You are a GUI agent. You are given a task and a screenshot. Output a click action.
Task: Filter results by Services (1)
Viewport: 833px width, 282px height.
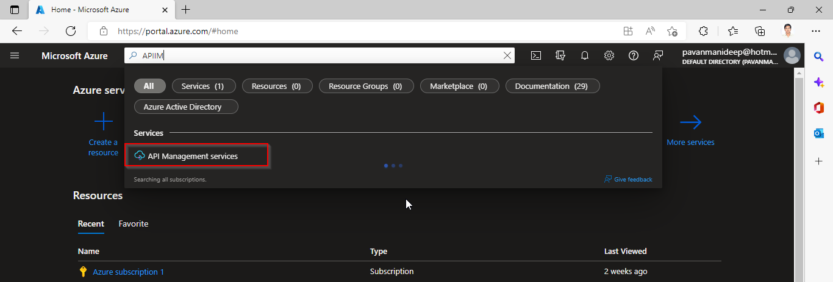click(202, 86)
